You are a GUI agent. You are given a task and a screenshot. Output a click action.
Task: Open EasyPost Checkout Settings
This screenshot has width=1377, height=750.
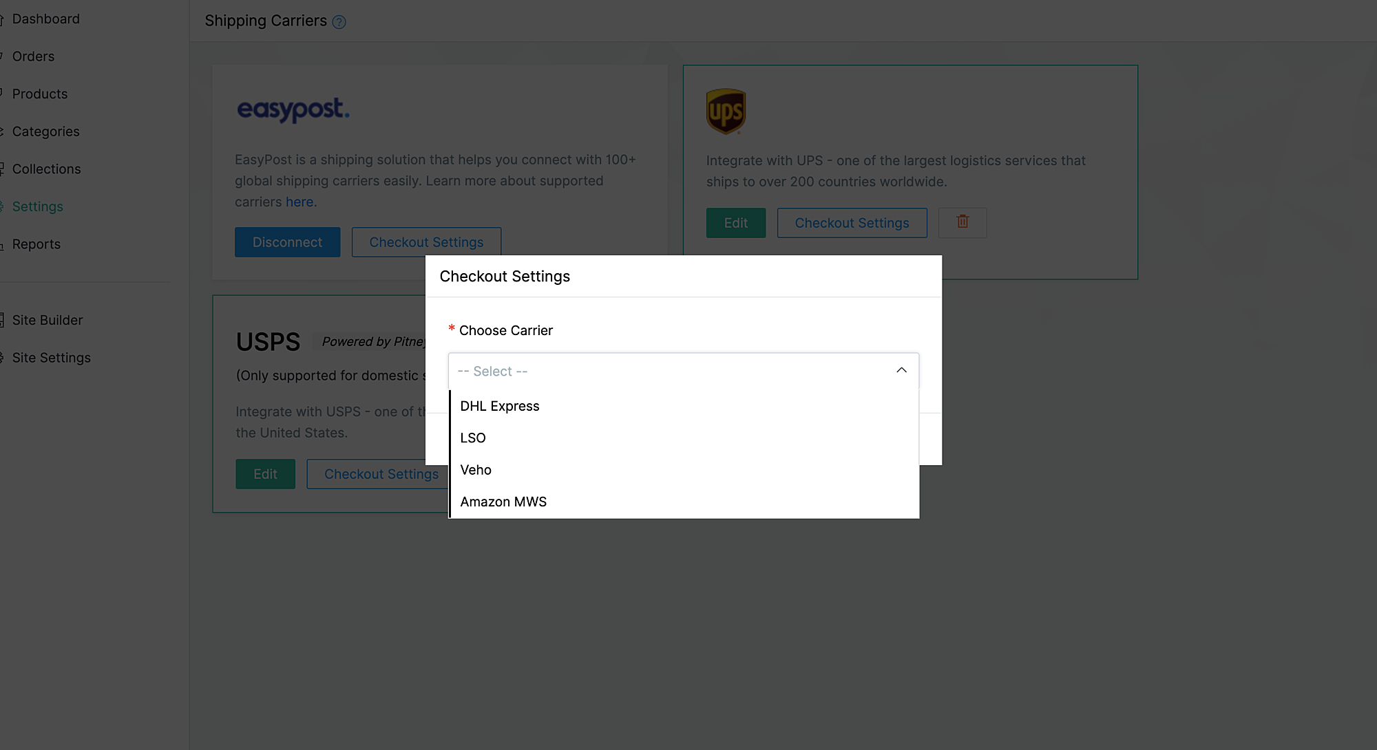426,242
